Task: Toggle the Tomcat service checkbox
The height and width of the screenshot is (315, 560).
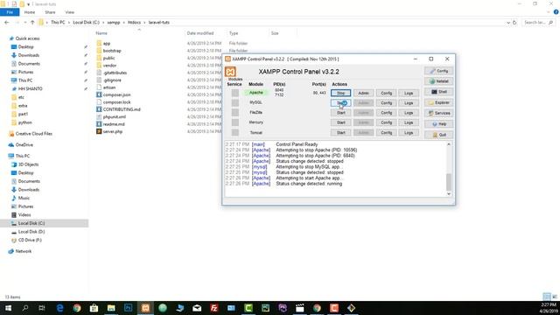Action: 234,132
